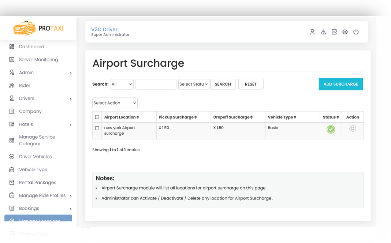Sort by Dropoff Surcharge column arrows
Image resolution: width=391 pixels, height=243 pixels.
(252, 117)
